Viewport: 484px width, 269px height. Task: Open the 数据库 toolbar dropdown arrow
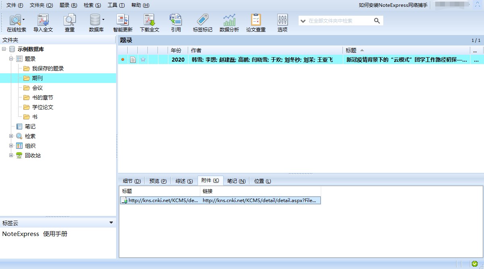point(104,19)
